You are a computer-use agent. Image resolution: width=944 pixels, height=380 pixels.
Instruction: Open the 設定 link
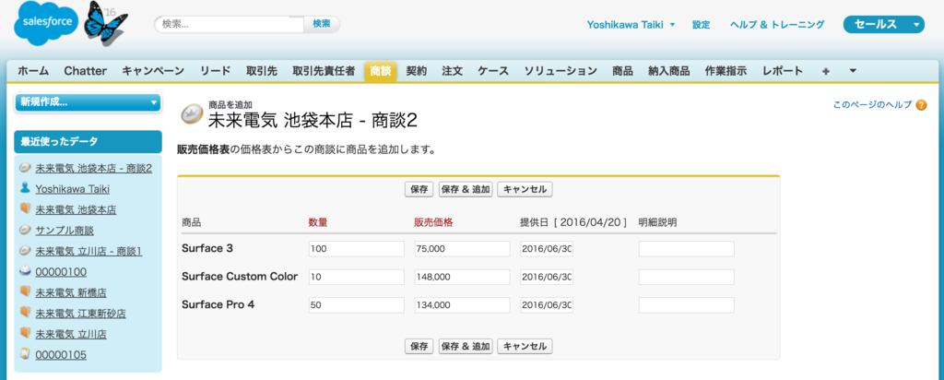click(701, 25)
